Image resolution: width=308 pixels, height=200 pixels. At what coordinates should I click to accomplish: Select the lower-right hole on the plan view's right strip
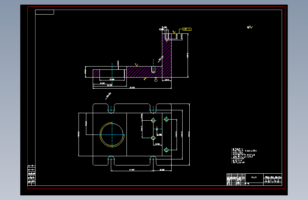(166, 150)
